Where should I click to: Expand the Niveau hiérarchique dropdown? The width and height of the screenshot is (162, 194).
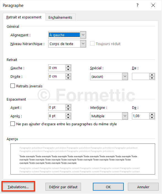[x=83, y=44]
